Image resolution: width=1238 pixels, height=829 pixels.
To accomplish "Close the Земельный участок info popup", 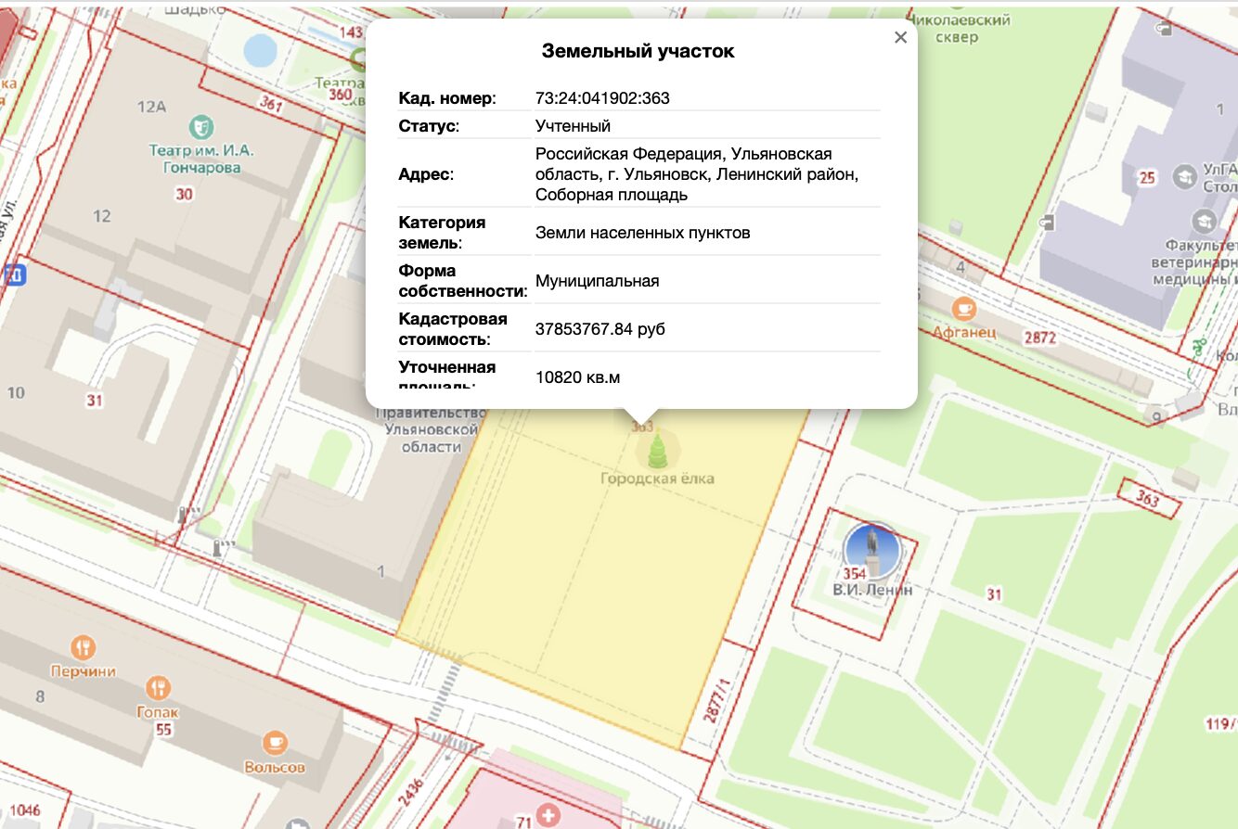I will [x=899, y=38].
